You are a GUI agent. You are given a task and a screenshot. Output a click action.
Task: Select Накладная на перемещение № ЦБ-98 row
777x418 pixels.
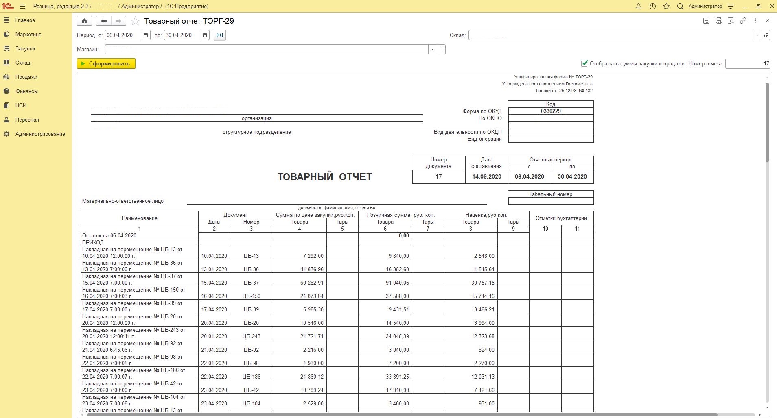(x=139, y=359)
